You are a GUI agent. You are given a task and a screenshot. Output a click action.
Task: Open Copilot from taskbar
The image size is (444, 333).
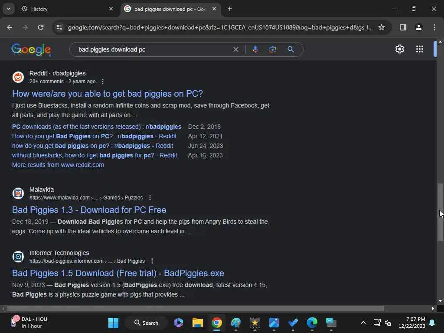[178, 323]
